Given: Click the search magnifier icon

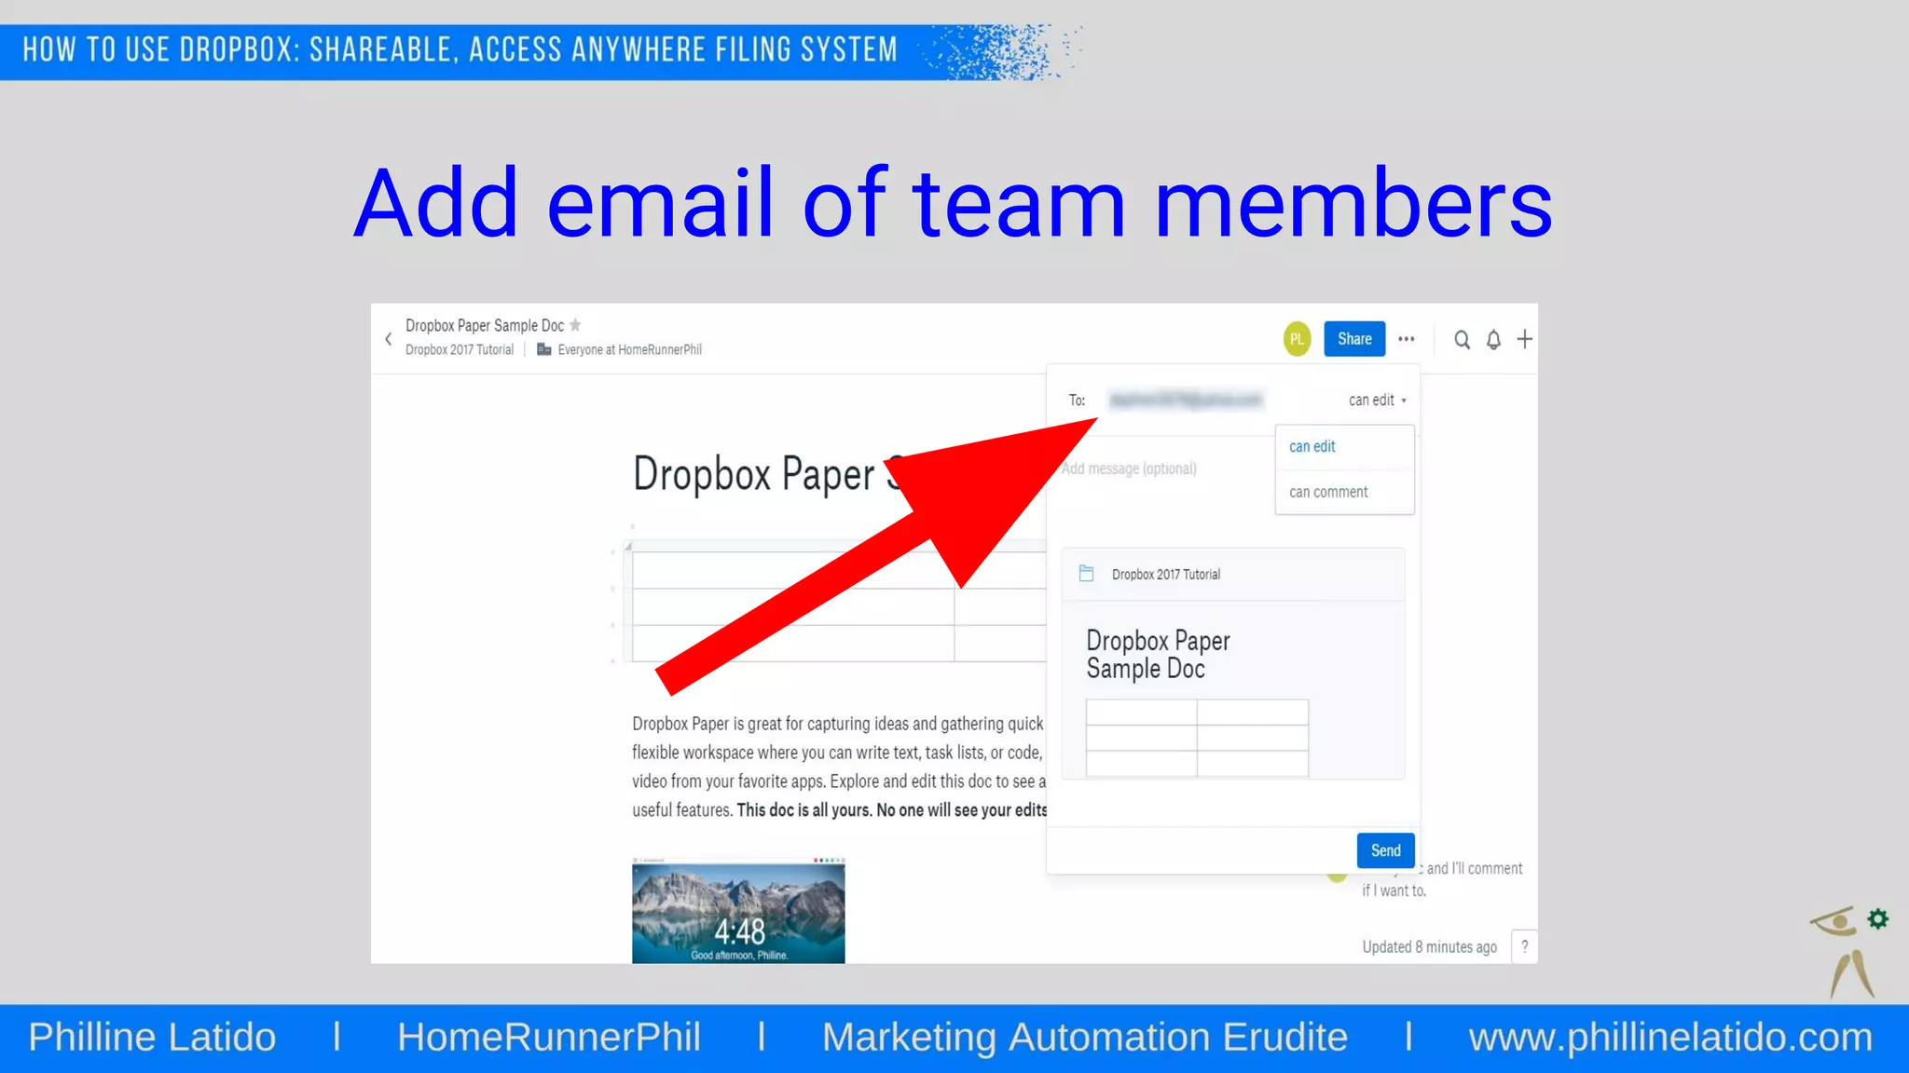Looking at the screenshot, I should coord(1462,340).
